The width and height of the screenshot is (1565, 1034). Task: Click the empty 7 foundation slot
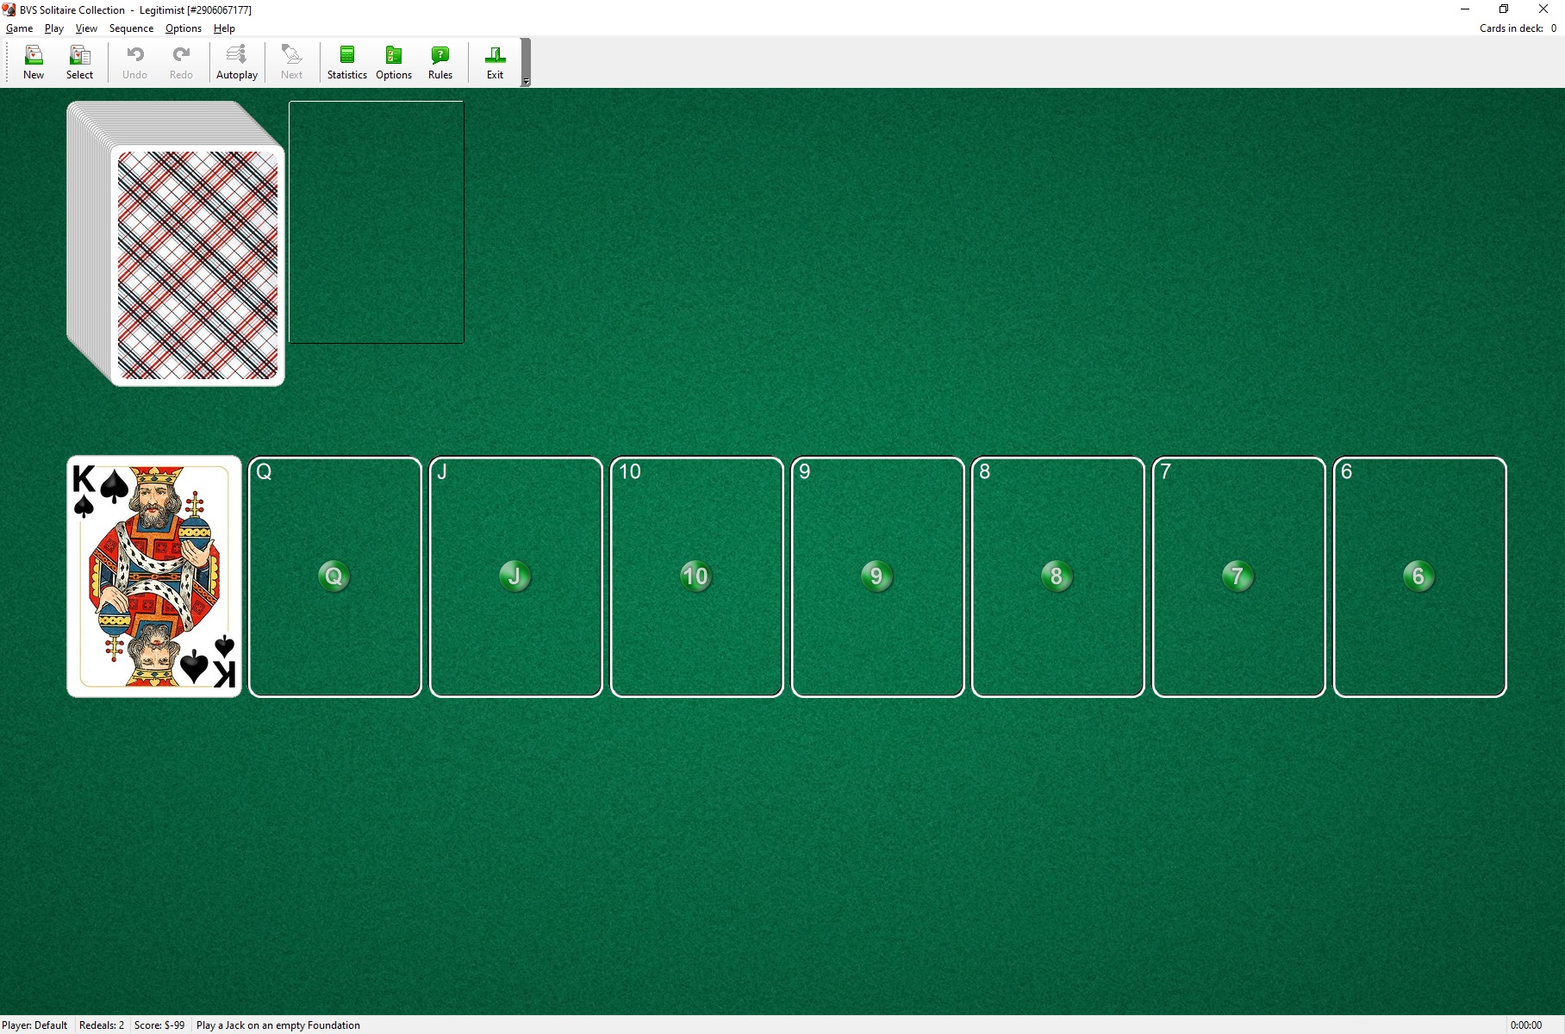(1238, 576)
